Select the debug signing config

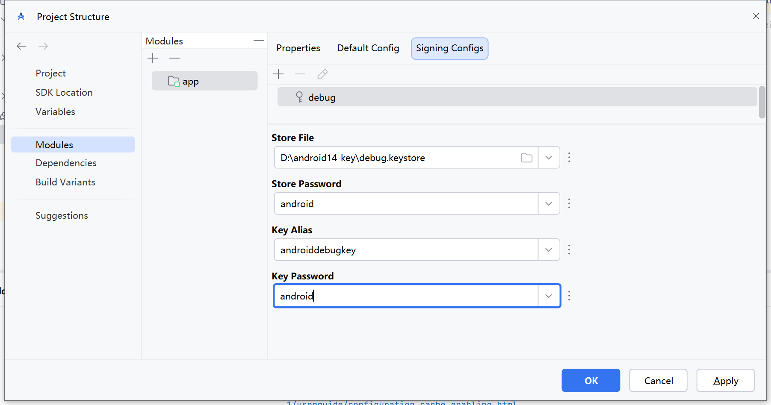click(x=517, y=97)
